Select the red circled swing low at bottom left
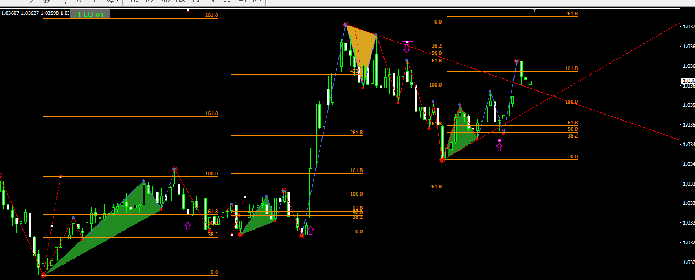 click(x=43, y=275)
